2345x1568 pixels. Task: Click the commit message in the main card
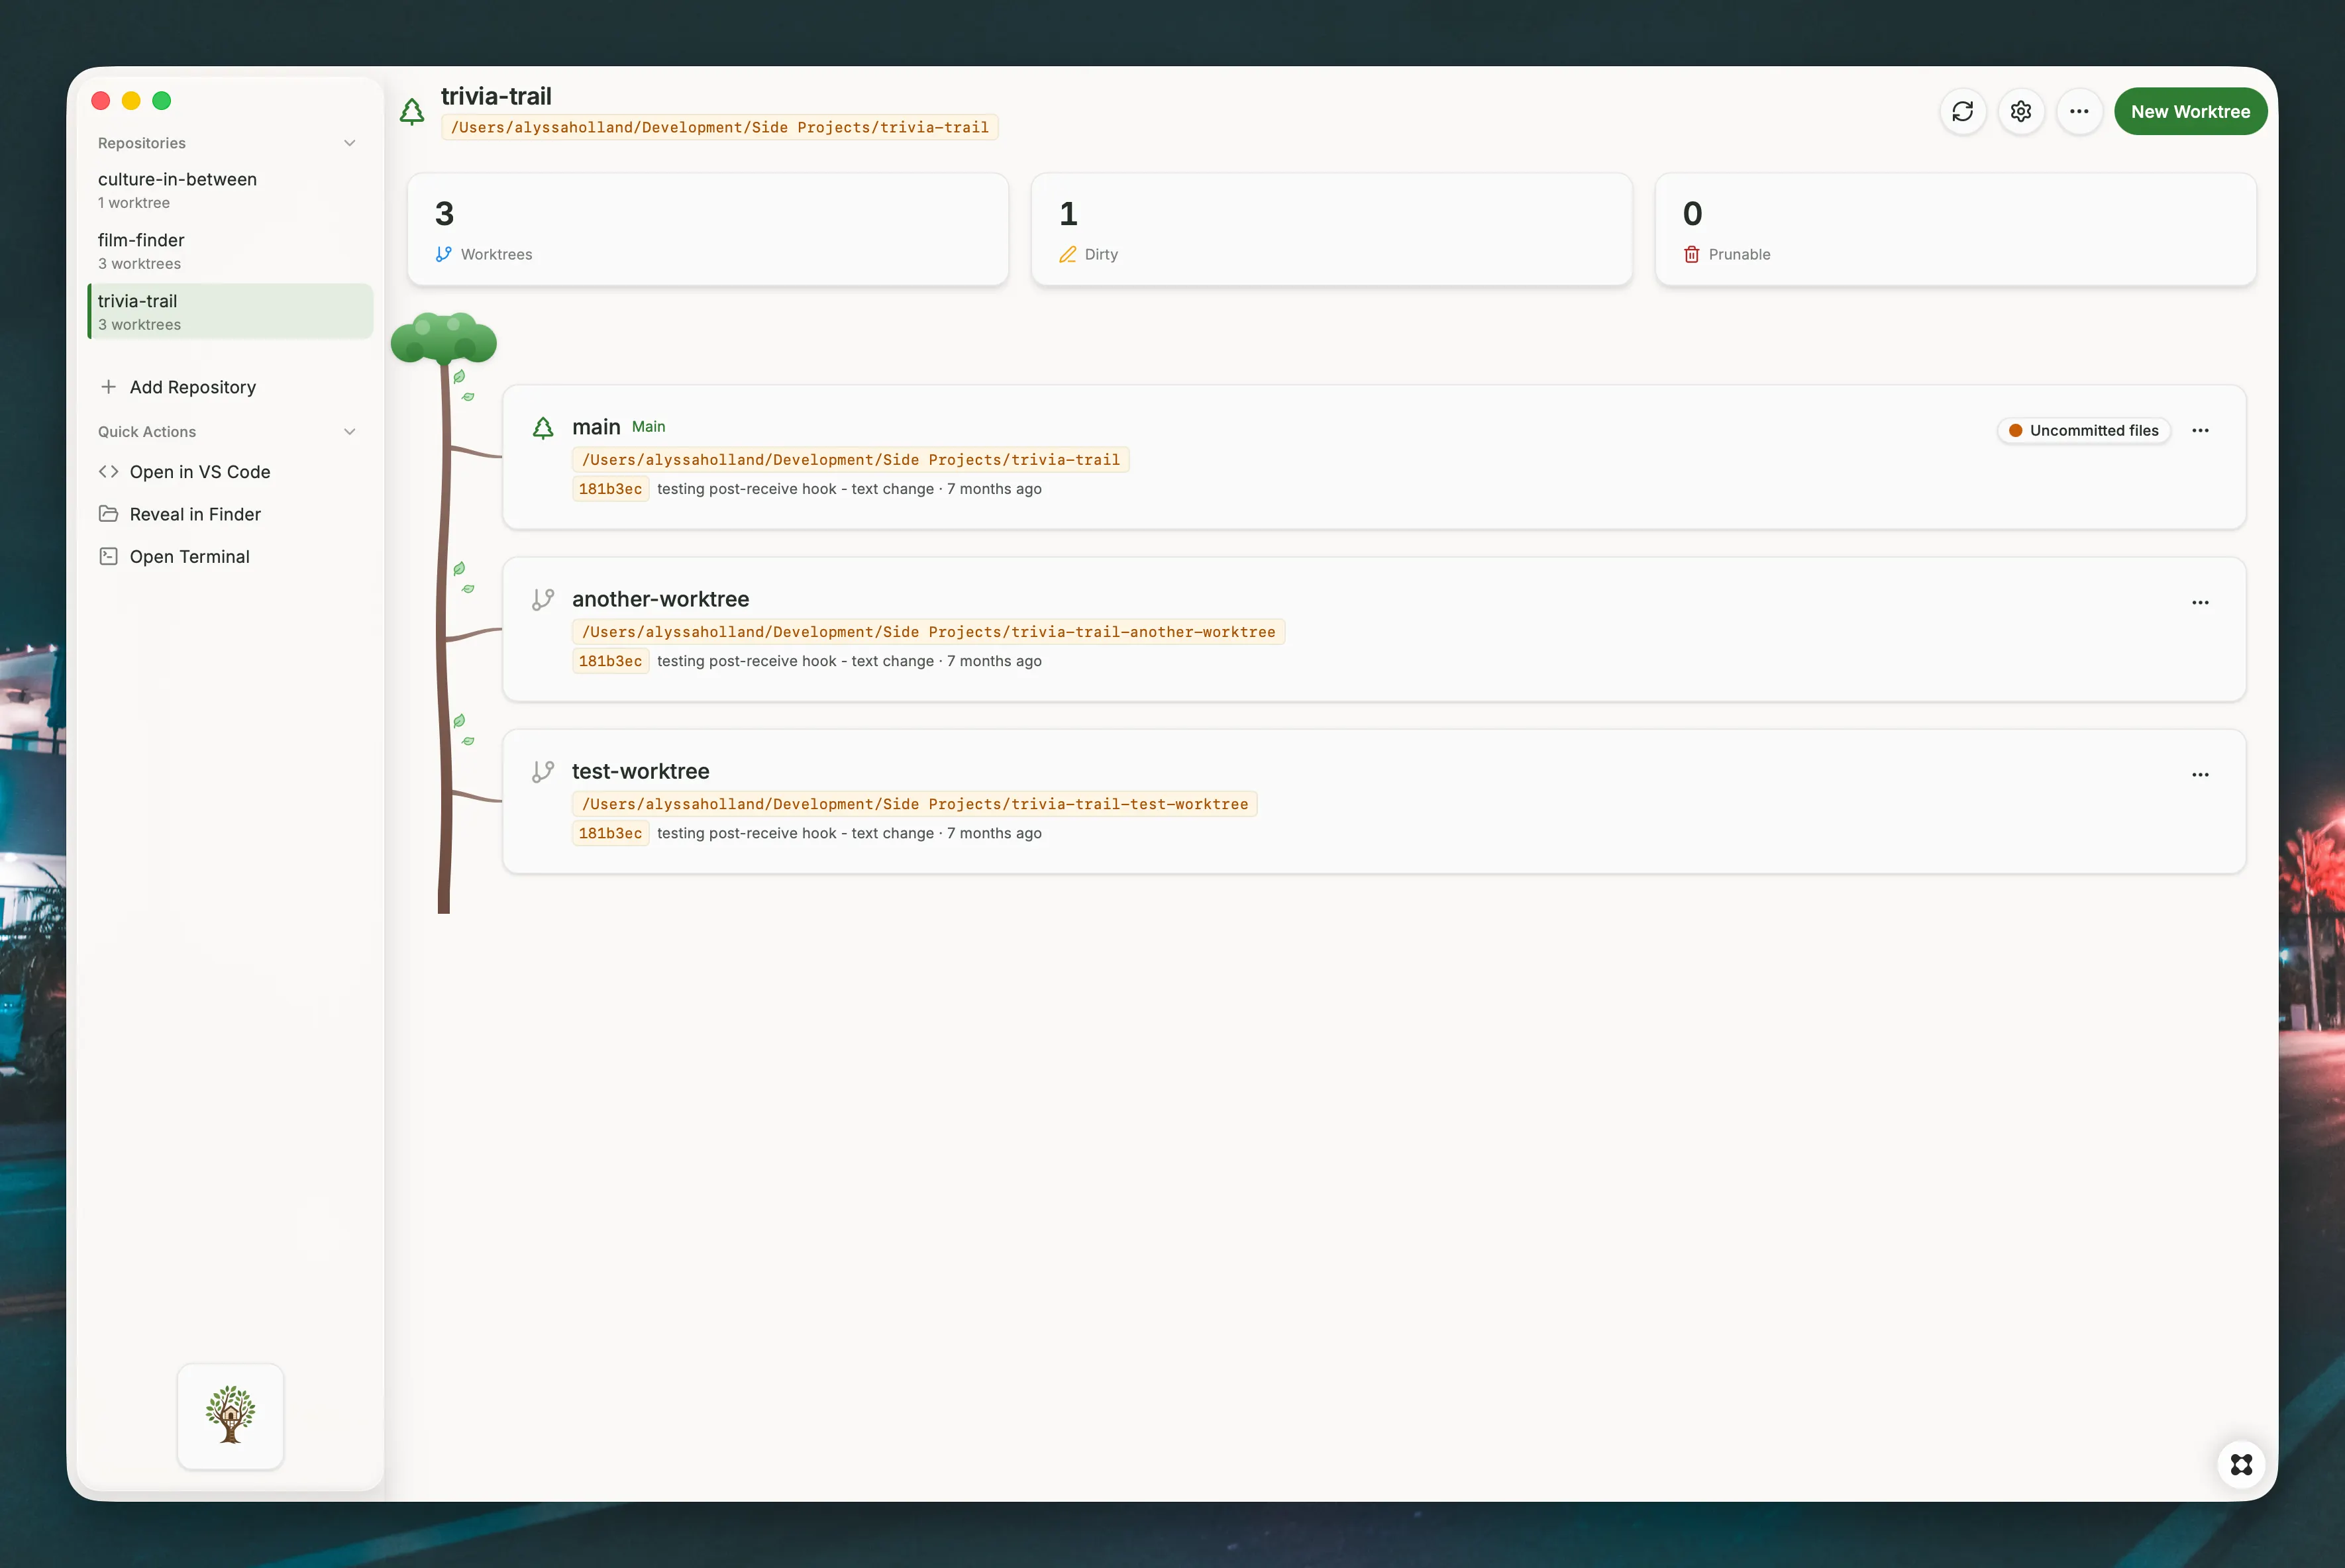pos(796,489)
